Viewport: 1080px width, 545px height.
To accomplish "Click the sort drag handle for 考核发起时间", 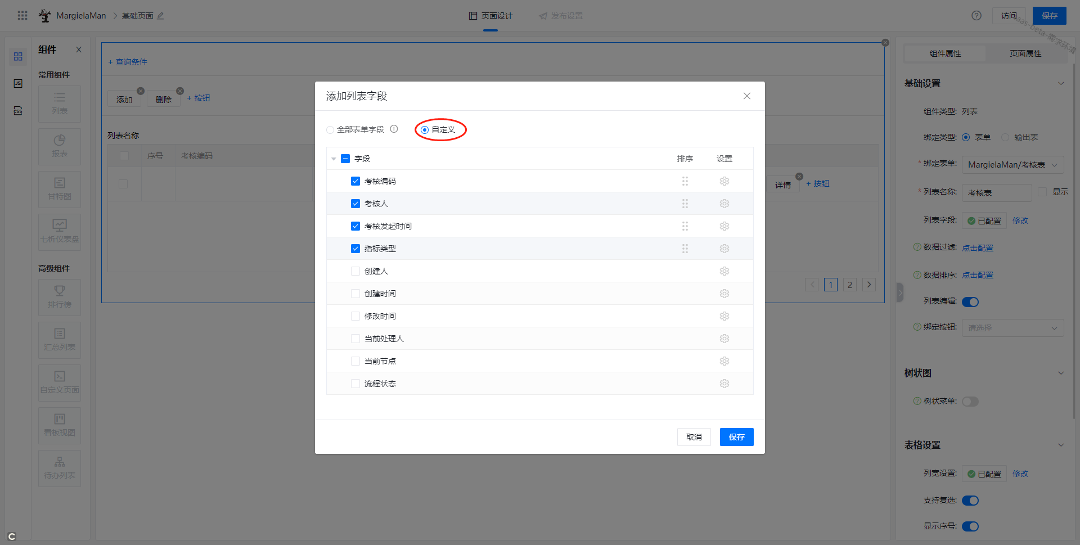I will pyautogui.click(x=685, y=226).
